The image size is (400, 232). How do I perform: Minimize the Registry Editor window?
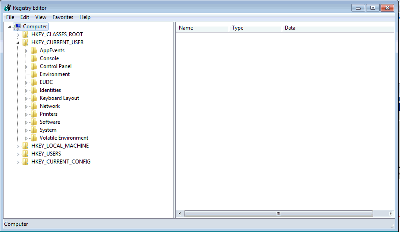click(358, 8)
